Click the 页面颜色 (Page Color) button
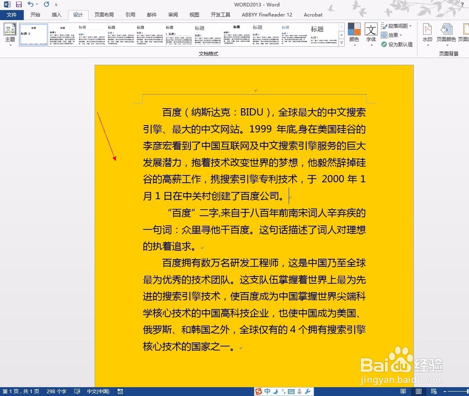 [446, 35]
